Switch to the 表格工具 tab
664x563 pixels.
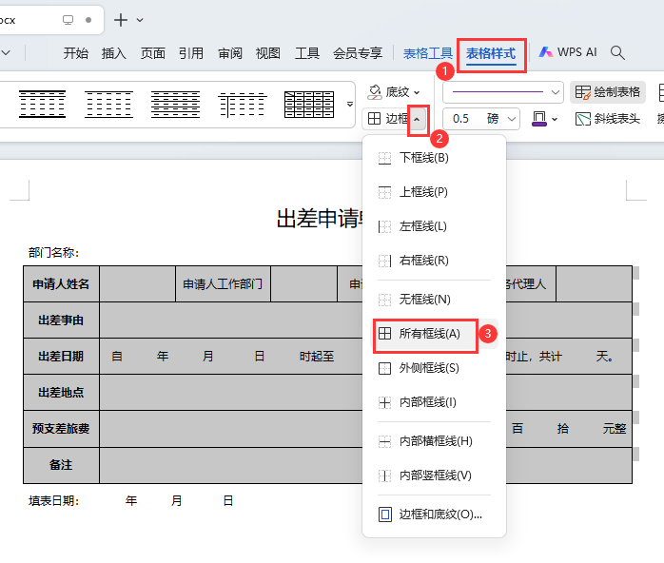point(428,54)
